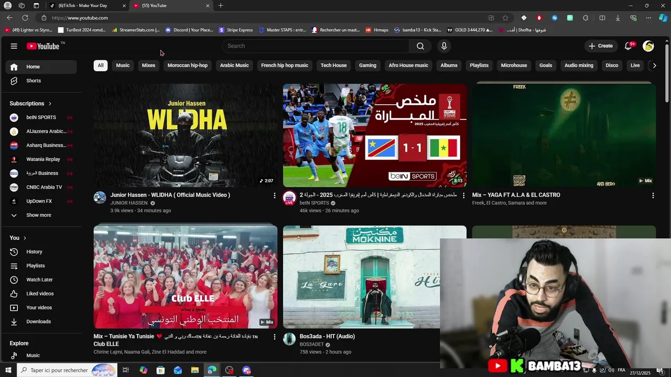The width and height of the screenshot is (671, 377).
Task: Play the beIN SPORTS match summary thumbnail
Action: click(x=375, y=135)
